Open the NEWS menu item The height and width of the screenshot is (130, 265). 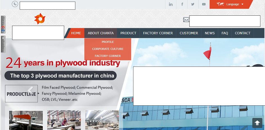coord(210,33)
